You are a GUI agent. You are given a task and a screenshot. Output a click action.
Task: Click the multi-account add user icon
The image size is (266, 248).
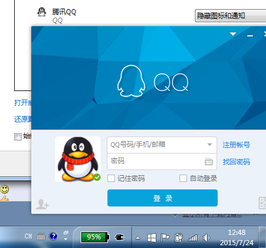pos(43,204)
